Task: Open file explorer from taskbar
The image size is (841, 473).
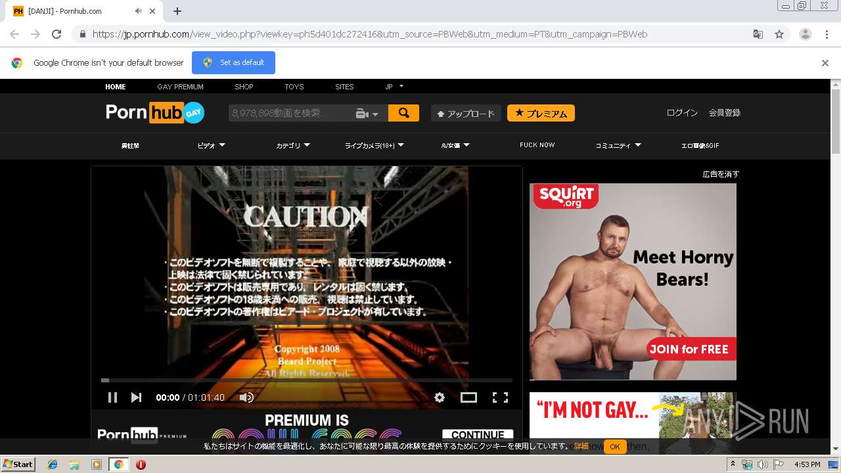Action: pyautogui.click(x=74, y=464)
